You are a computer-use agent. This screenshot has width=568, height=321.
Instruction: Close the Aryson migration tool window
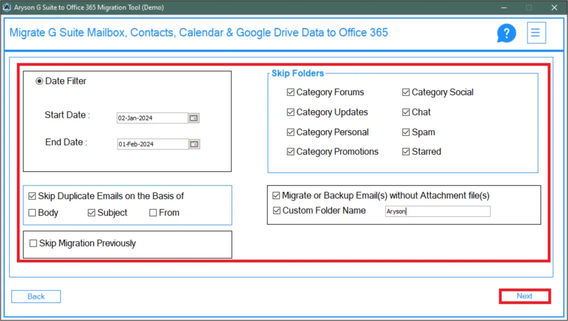554,8
